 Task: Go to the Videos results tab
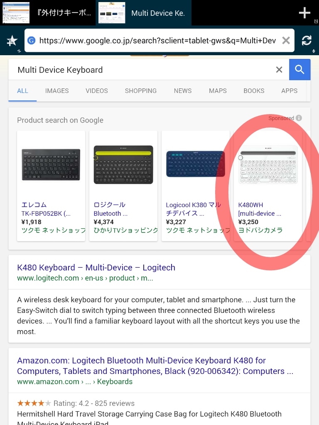[97, 91]
